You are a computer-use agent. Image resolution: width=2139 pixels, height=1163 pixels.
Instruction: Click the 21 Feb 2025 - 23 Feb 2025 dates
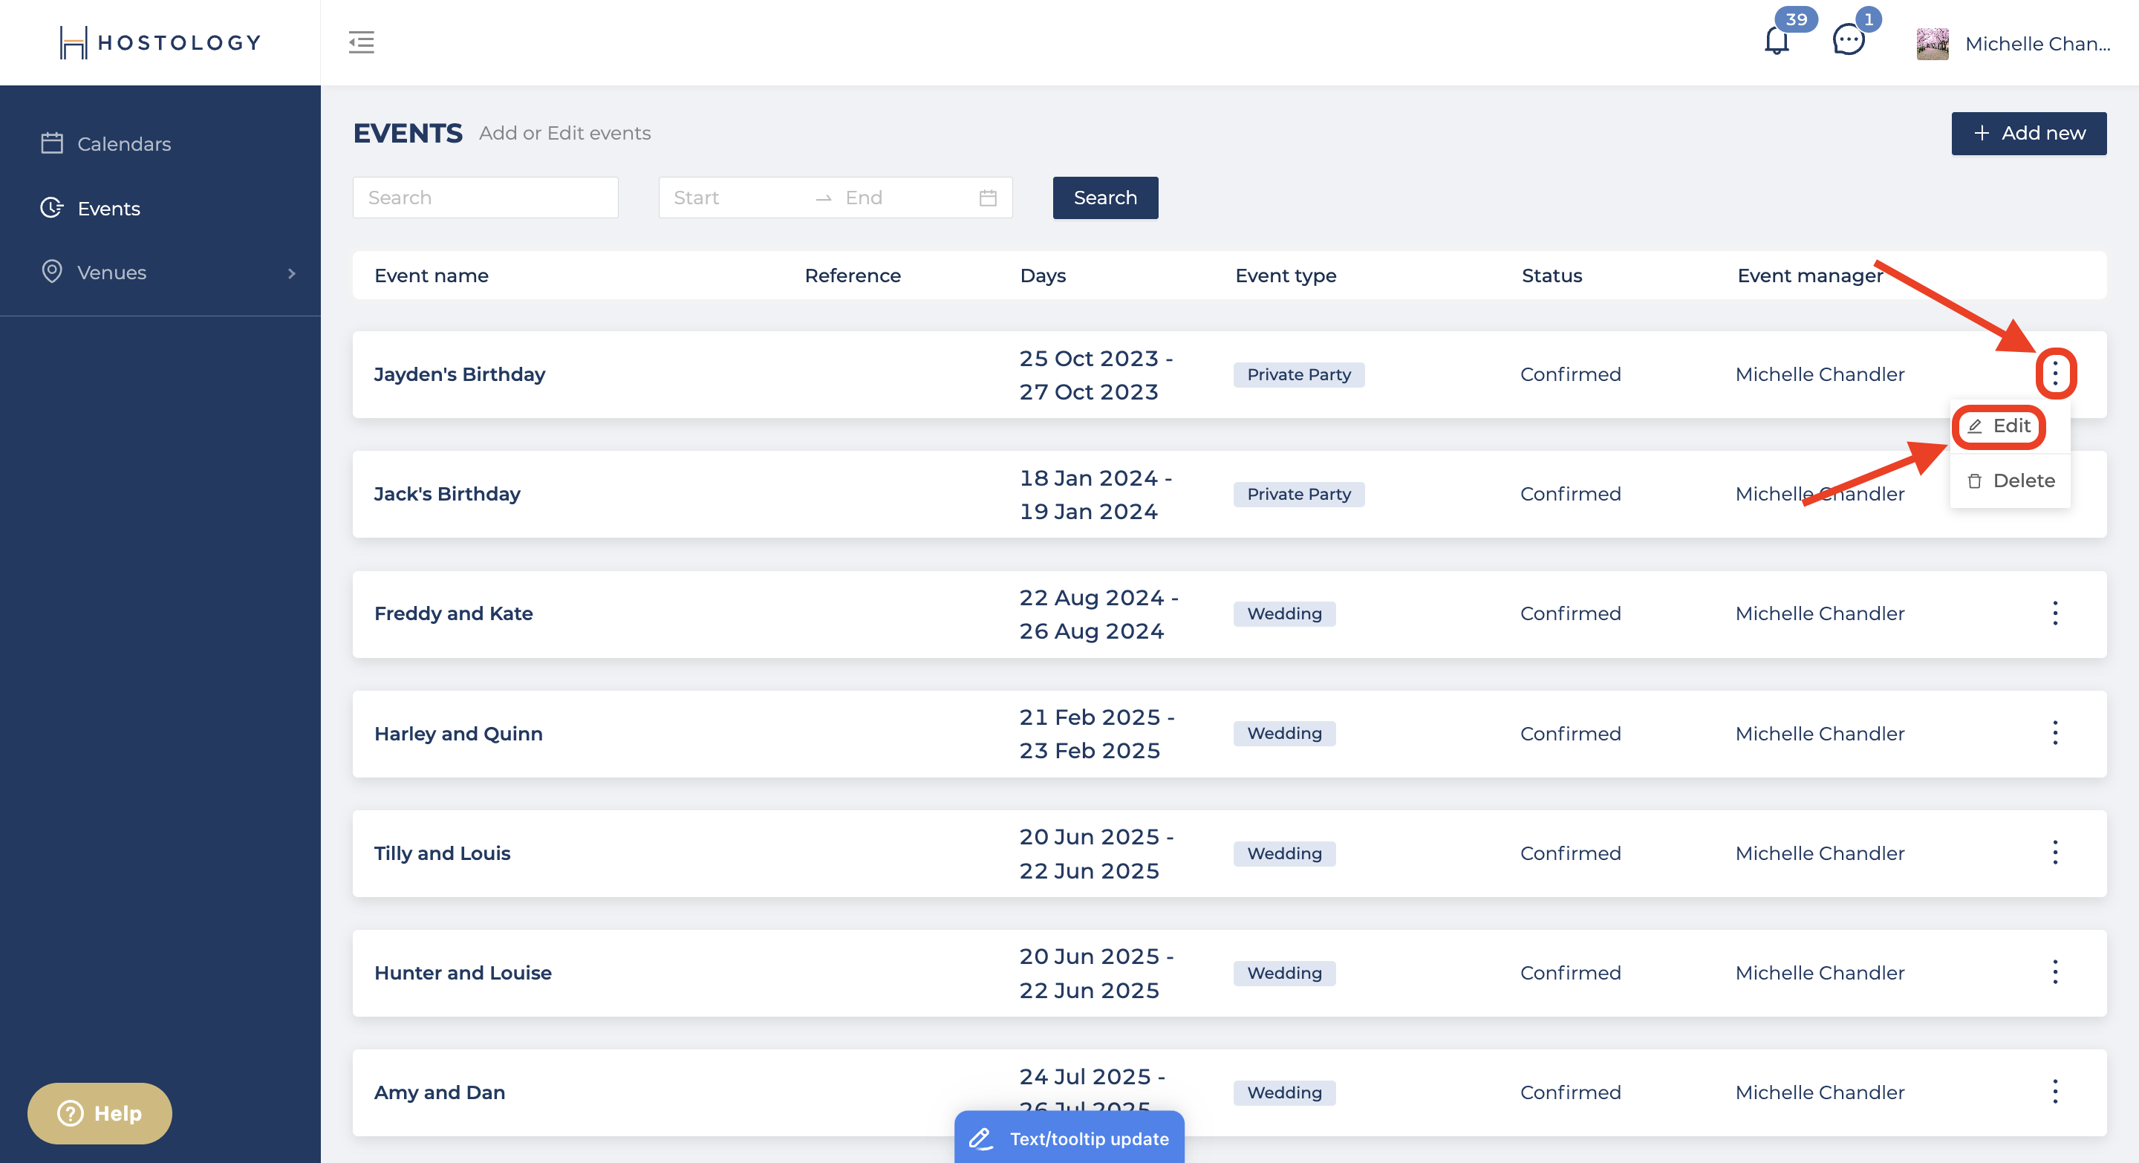click(1096, 734)
